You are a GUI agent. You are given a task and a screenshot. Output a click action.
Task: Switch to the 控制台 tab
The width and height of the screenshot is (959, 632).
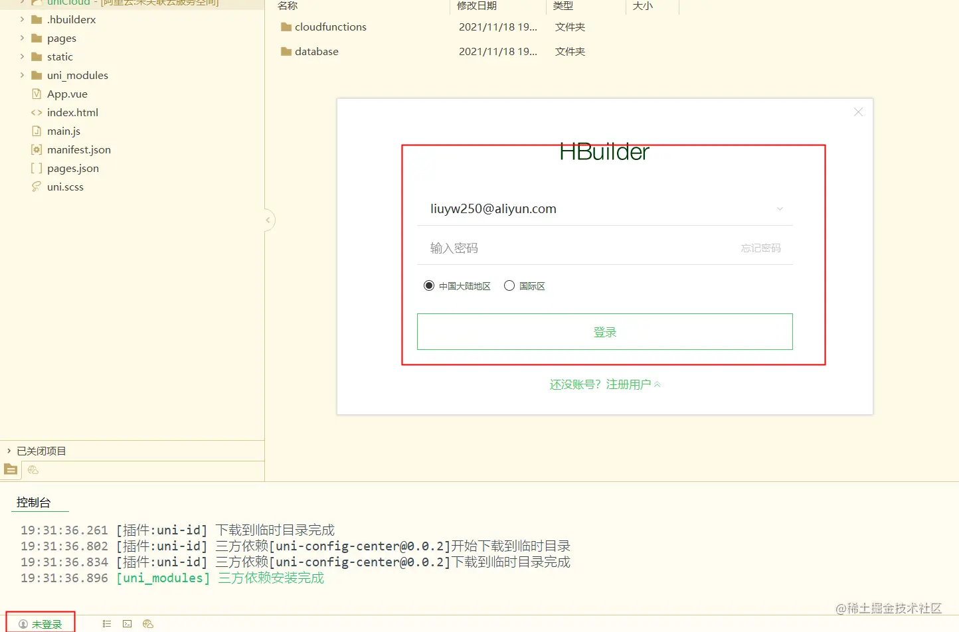pos(33,503)
